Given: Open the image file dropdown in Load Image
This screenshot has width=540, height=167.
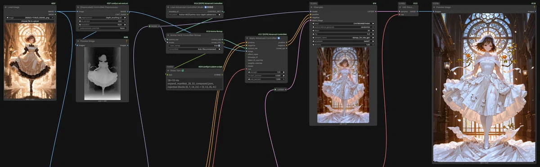Looking at the screenshot, I should pos(30,18).
